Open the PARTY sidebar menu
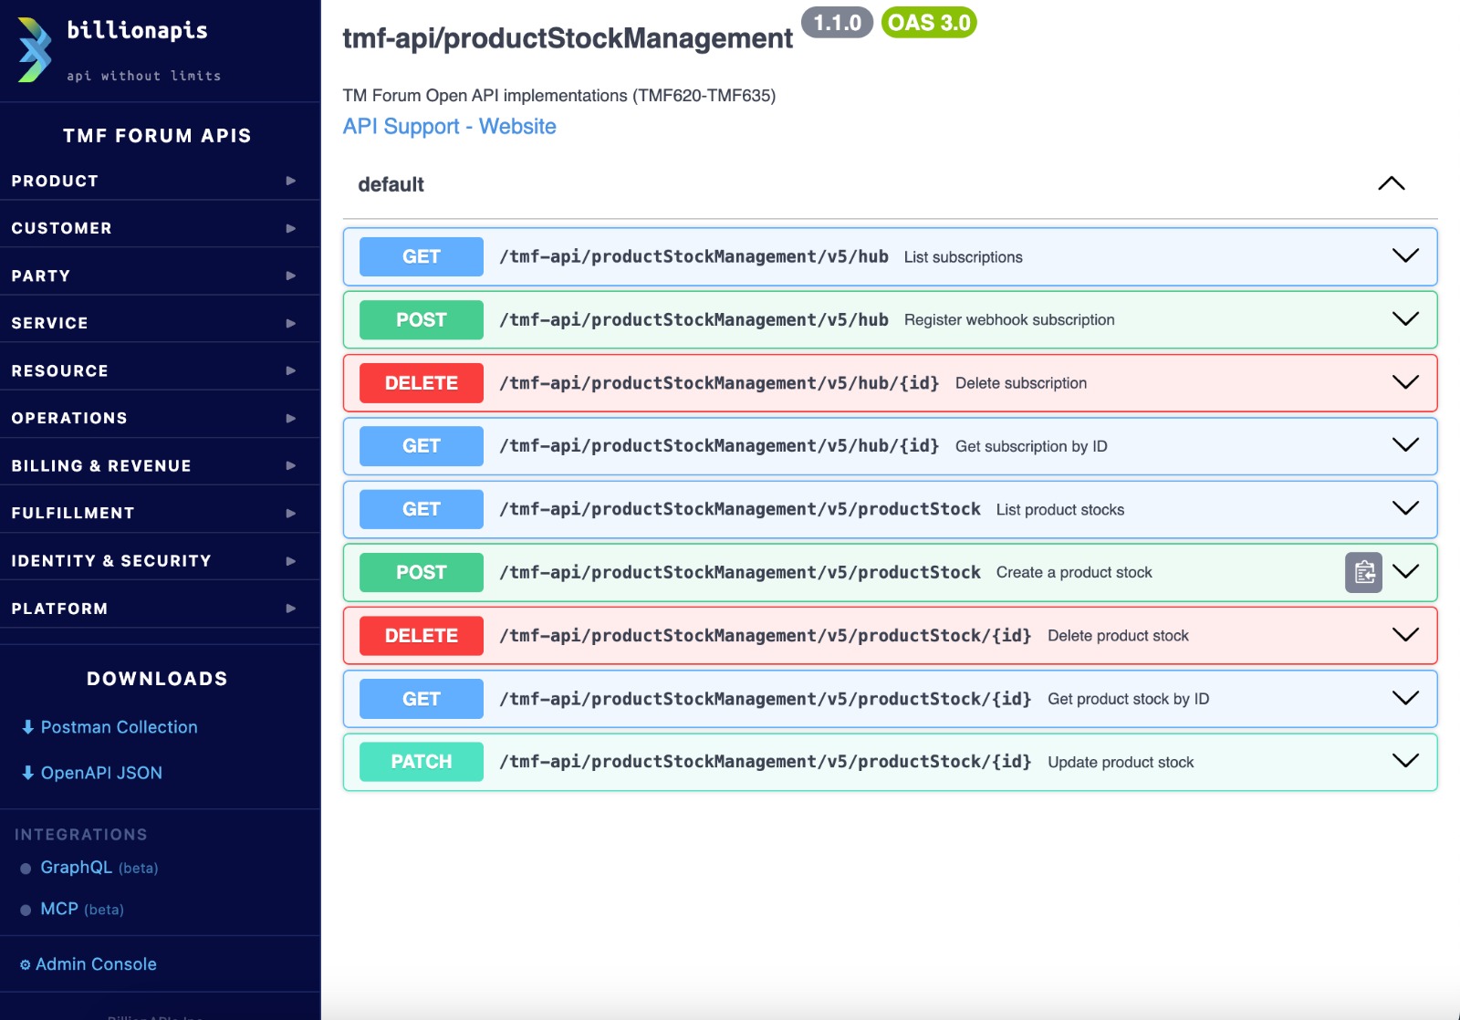Viewport: 1460px width, 1020px height. [160, 276]
